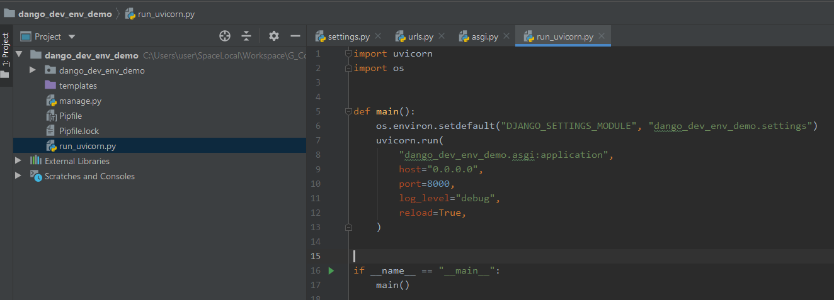
Task: Click log_level="debug" on line 11
Action: coord(447,198)
